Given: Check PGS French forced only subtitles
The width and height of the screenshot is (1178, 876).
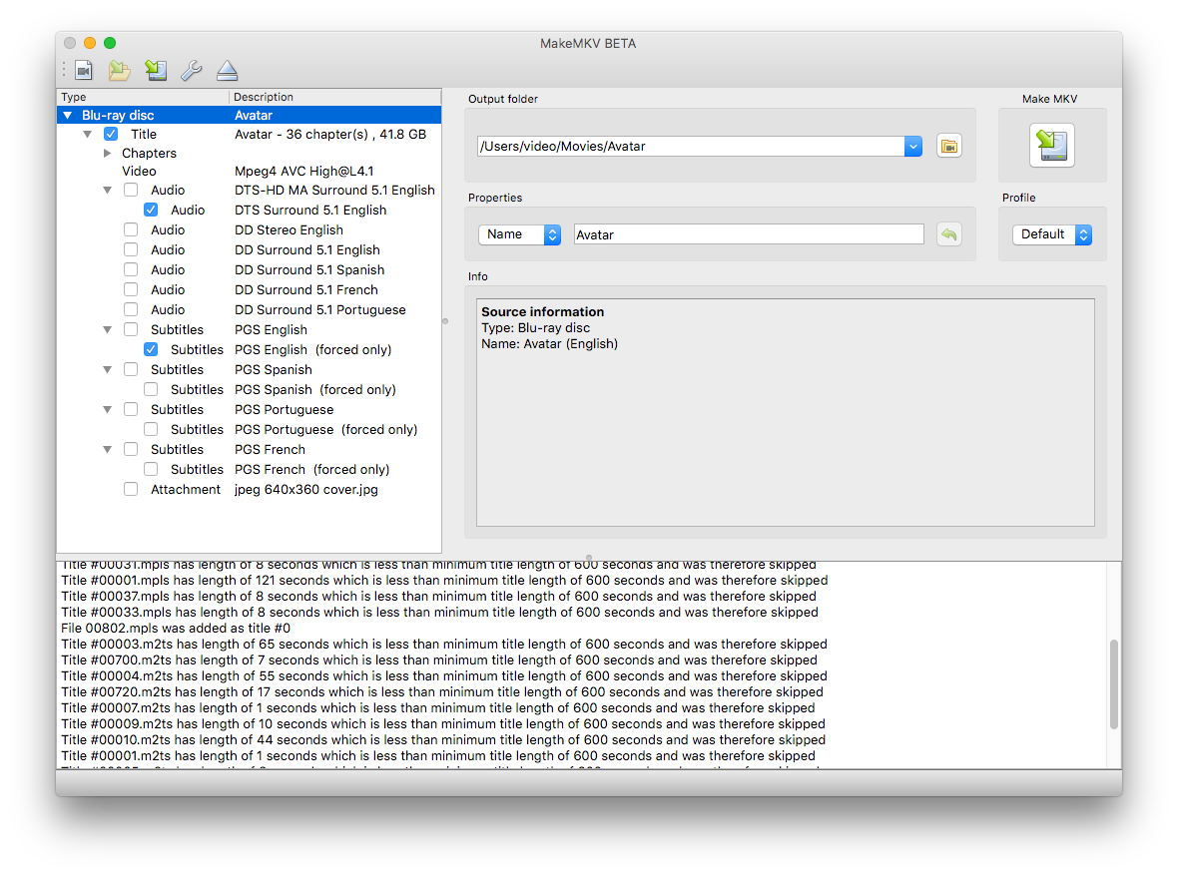Looking at the screenshot, I should tap(151, 469).
